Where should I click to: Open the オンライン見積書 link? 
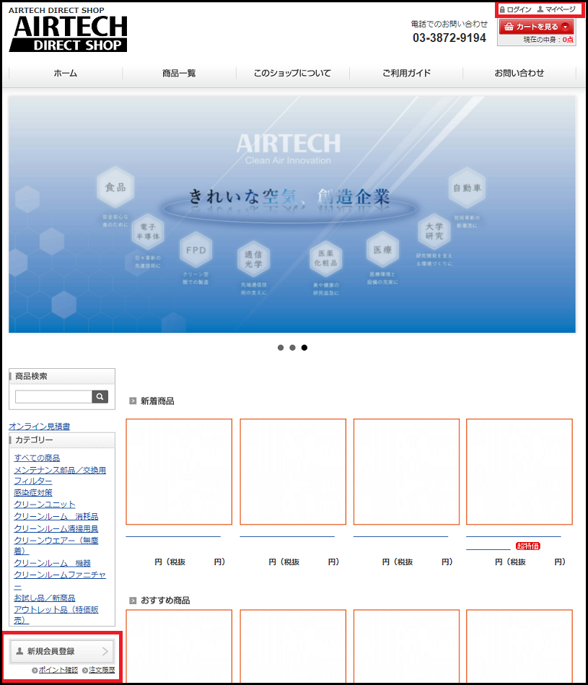(39, 427)
